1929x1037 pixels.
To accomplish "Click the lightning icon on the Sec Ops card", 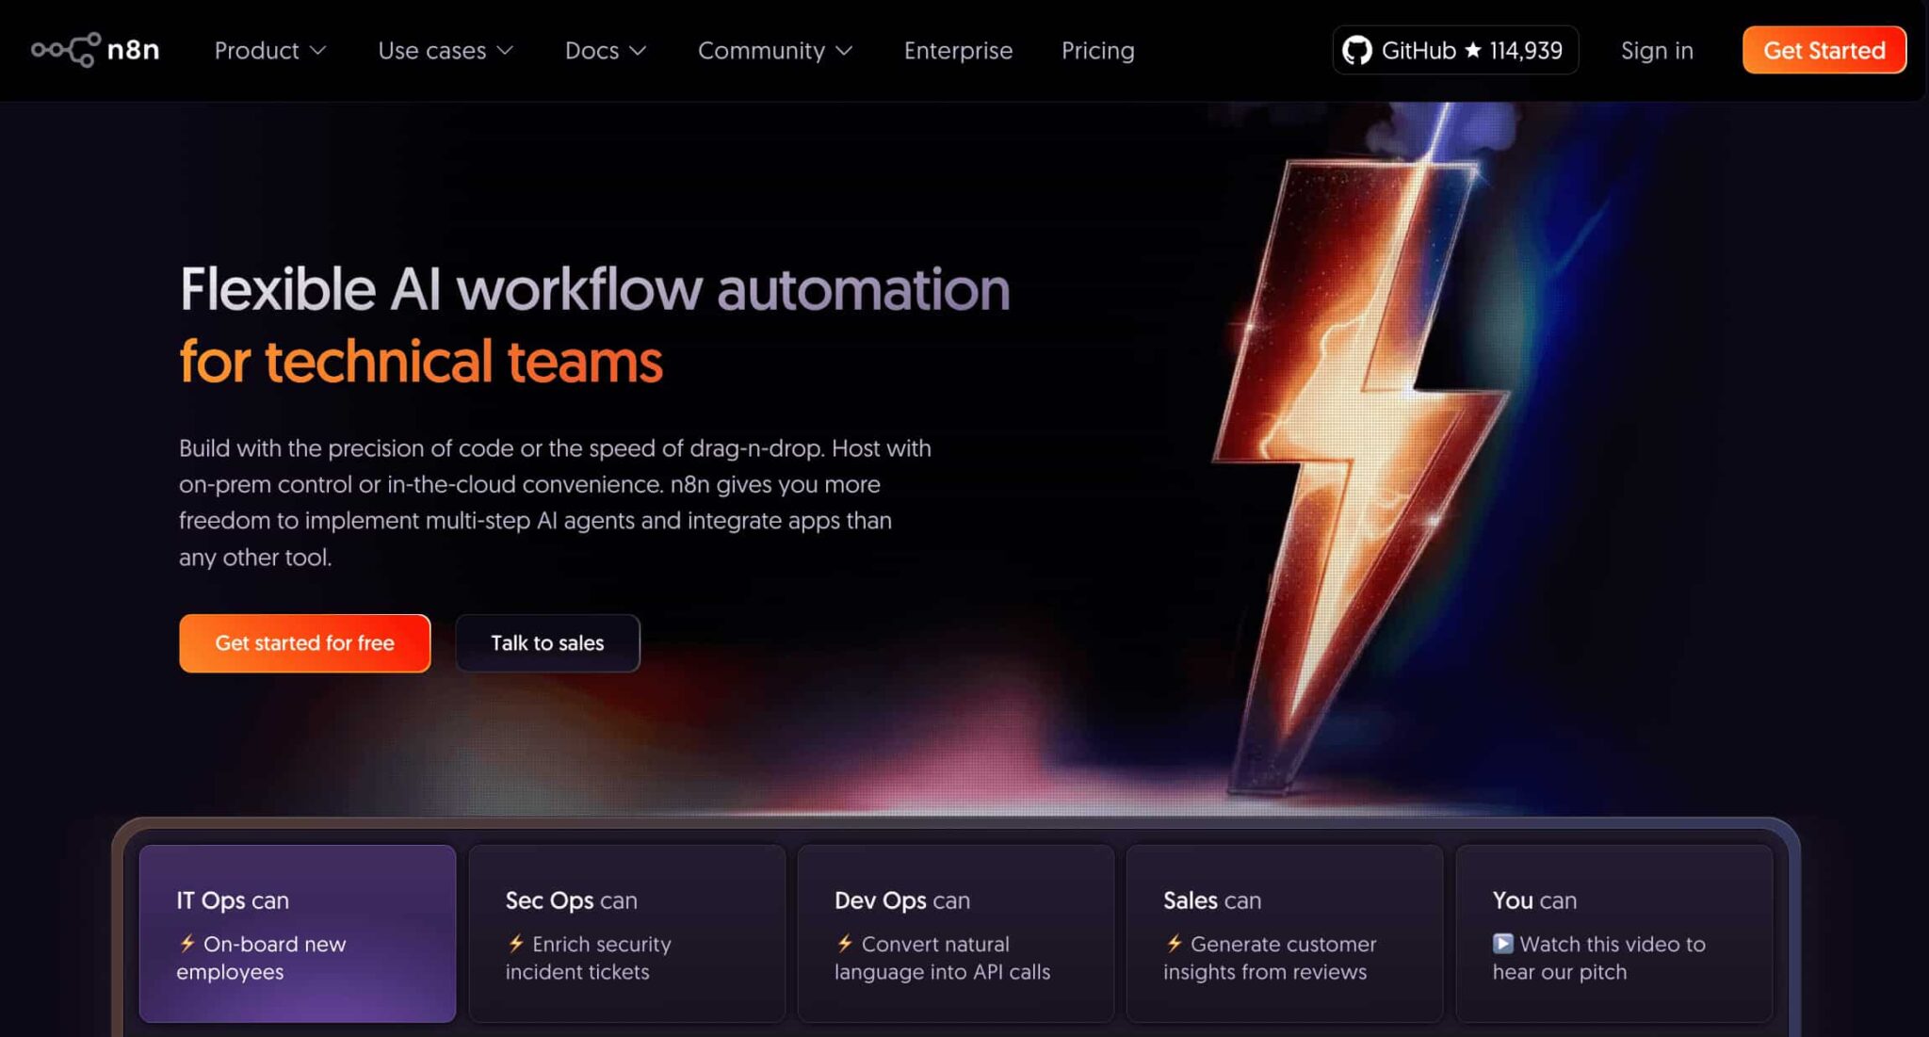I will [514, 944].
